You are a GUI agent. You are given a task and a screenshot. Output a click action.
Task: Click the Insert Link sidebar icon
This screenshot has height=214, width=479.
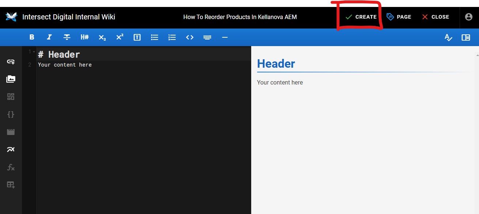pyautogui.click(x=11, y=61)
